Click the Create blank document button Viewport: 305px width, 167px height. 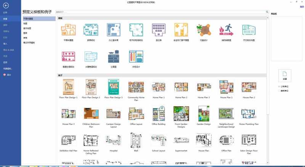click(284, 75)
